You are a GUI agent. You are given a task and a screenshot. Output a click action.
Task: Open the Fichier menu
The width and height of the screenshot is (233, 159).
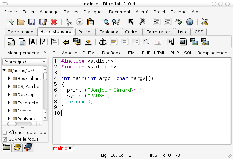pos(11,12)
